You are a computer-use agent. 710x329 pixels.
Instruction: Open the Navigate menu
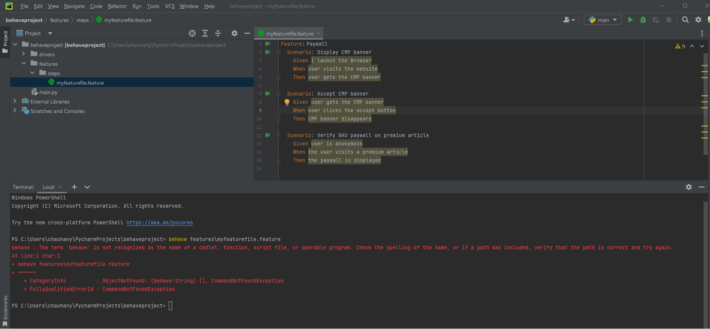(74, 6)
